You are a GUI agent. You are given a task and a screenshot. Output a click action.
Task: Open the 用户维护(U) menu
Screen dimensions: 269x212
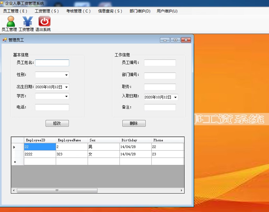167,11
